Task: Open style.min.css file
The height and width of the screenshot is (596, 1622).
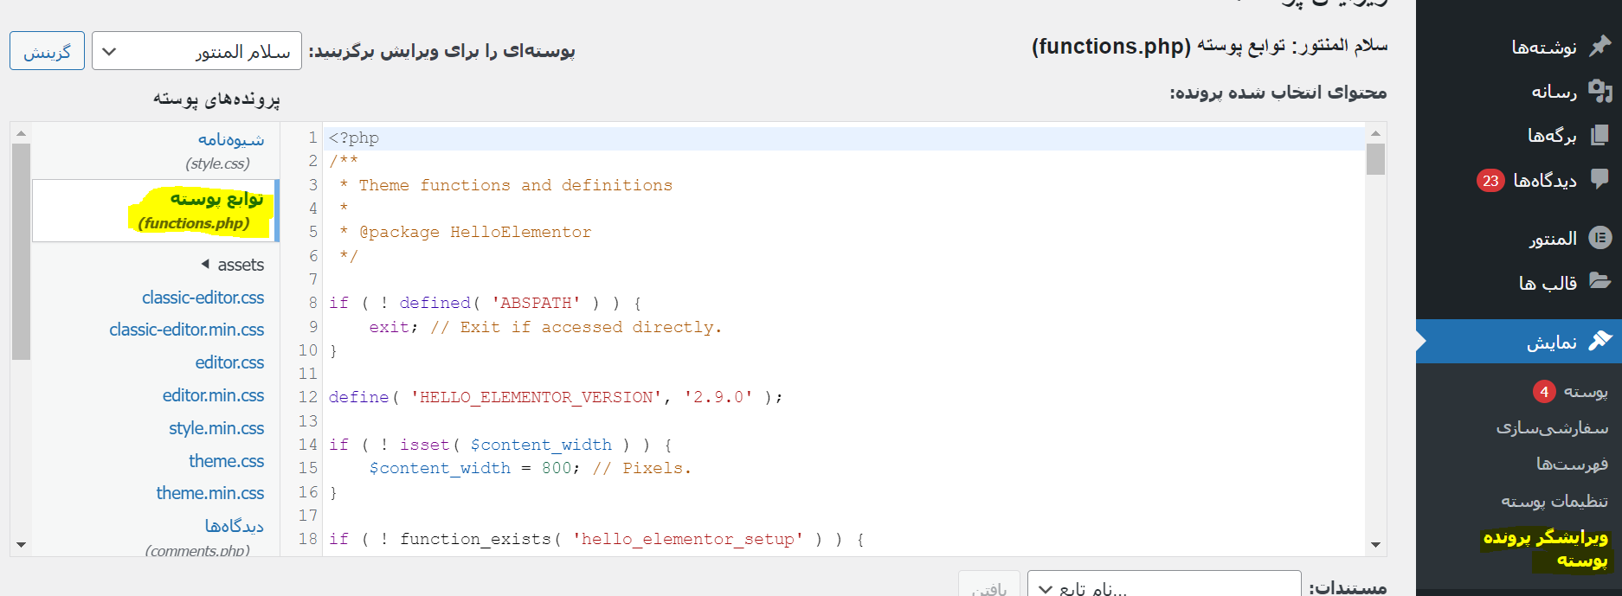Action: (x=216, y=428)
